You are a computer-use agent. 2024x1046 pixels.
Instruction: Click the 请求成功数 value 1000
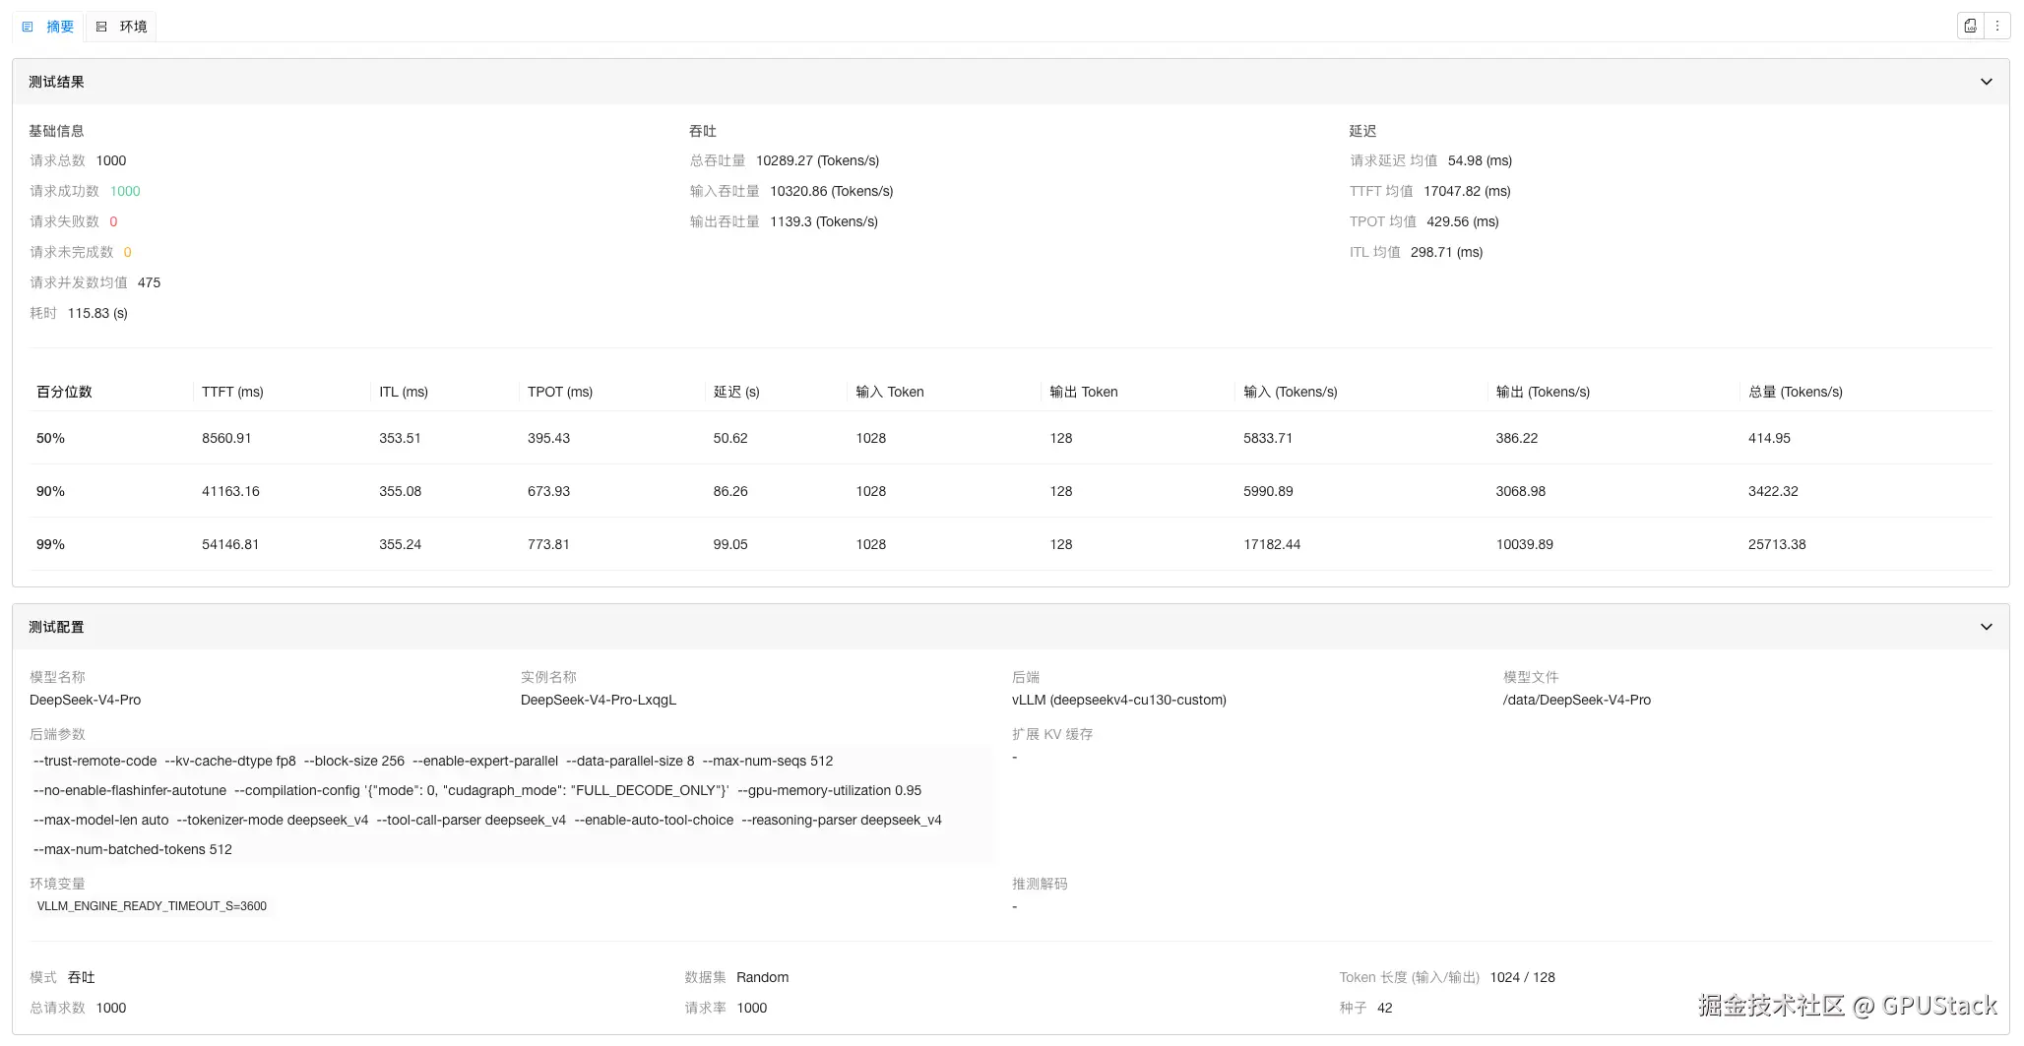click(x=125, y=191)
